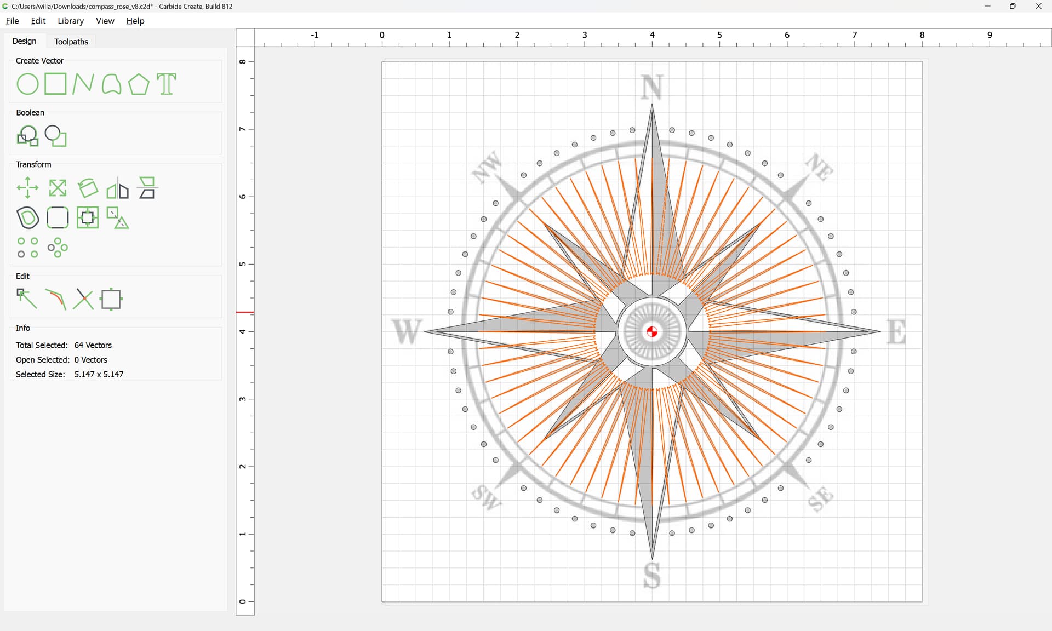Select the Circle vector tool
This screenshot has width=1052, height=631.
pyautogui.click(x=27, y=84)
